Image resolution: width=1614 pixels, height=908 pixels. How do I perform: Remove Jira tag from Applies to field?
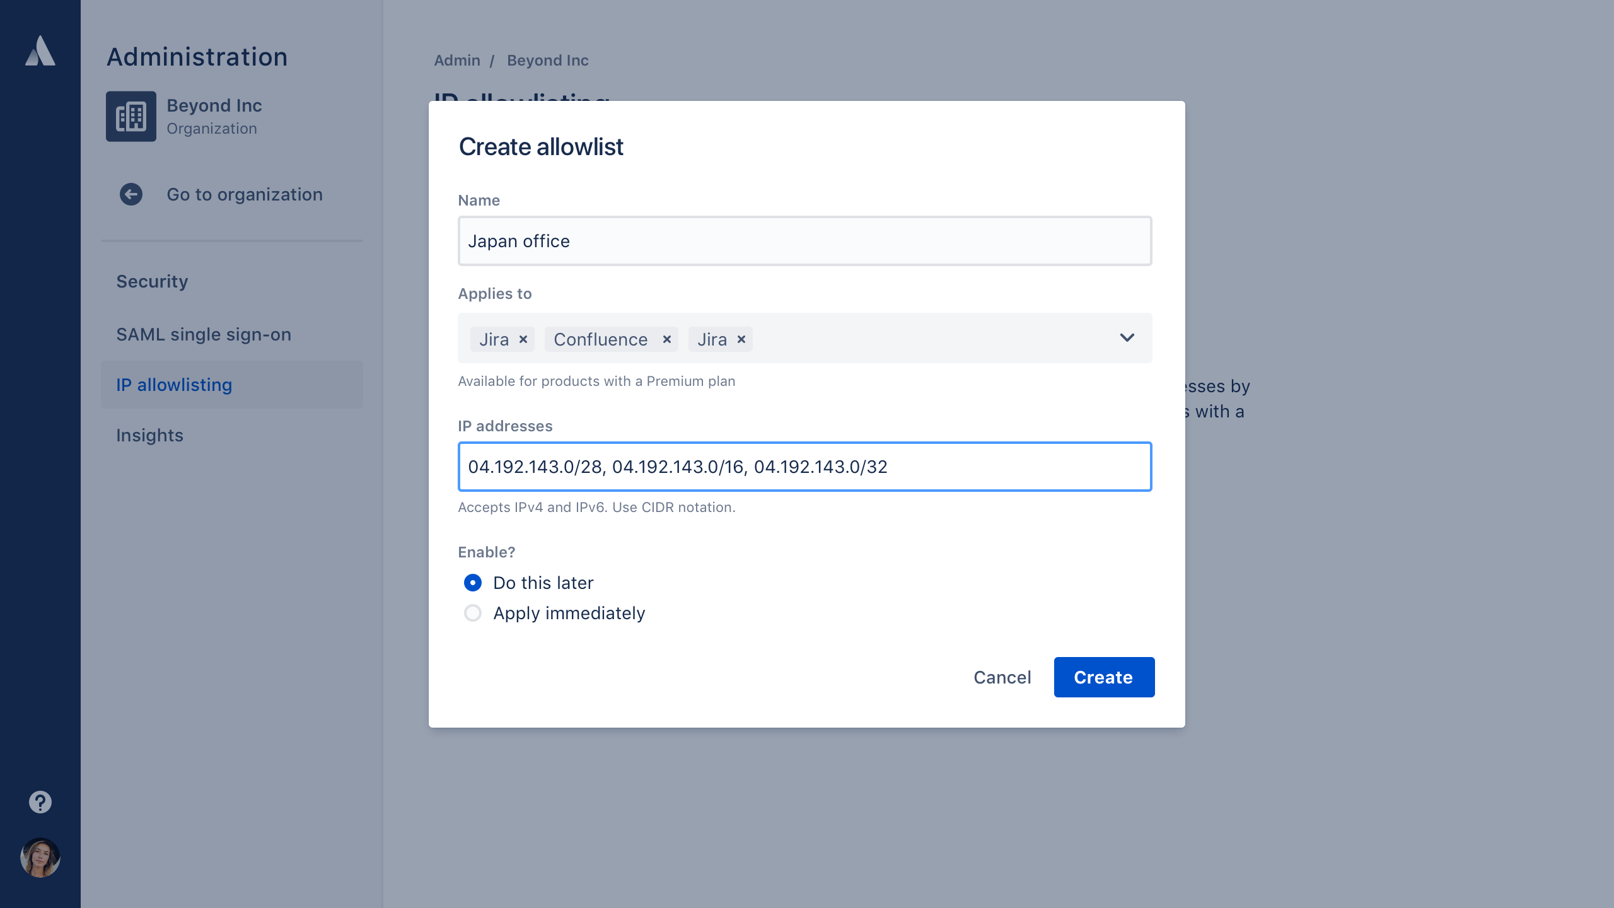tap(523, 339)
